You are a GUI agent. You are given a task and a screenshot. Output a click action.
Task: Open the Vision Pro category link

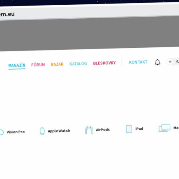[16, 132]
